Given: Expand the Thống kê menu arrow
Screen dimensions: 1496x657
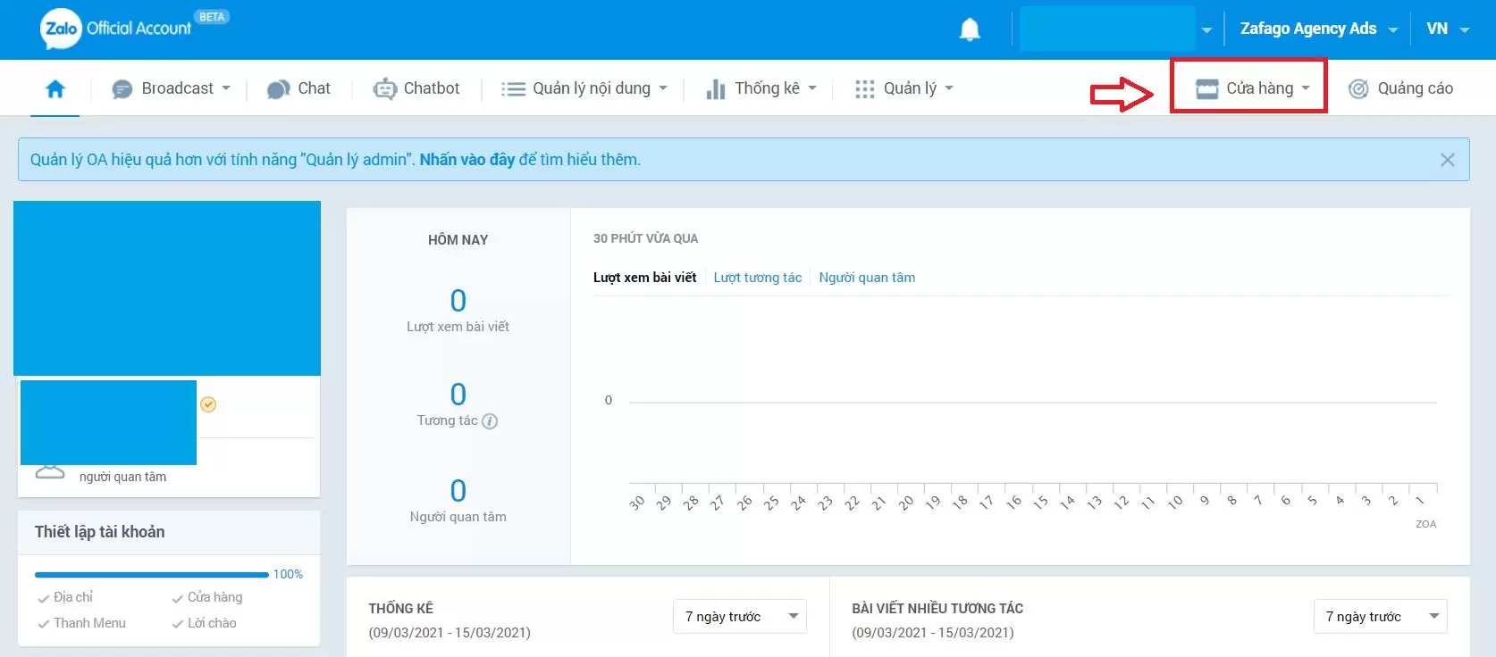Looking at the screenshot, I should (x=812, y=88).
